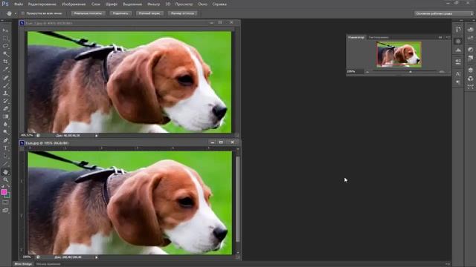The width and height of the screenshot is (476, 267).
Task: Select the Lasso tool
Action: coord(5,46)
